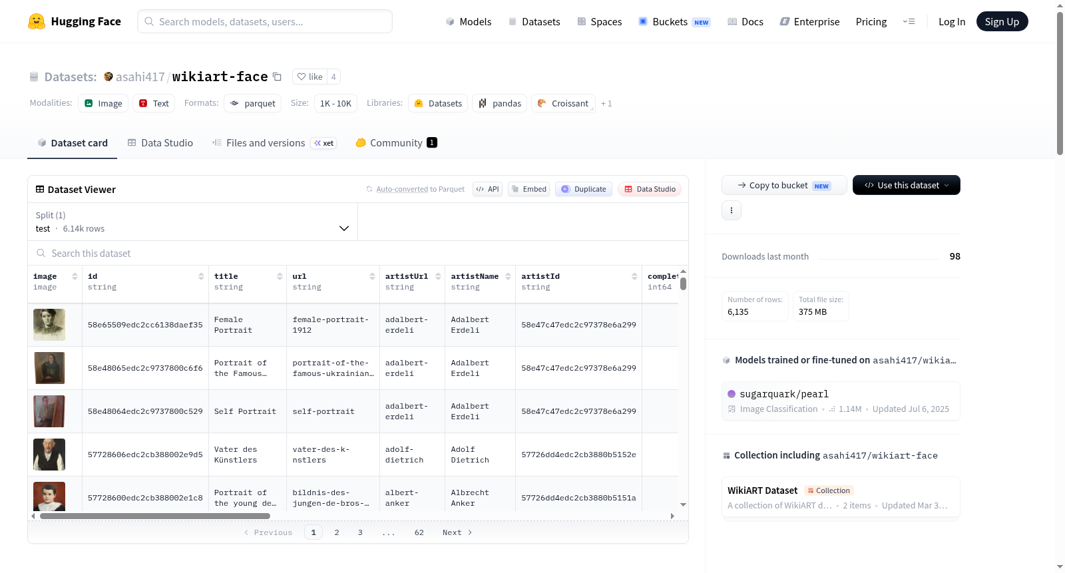Jump to page 62

(x=419, y=532)
